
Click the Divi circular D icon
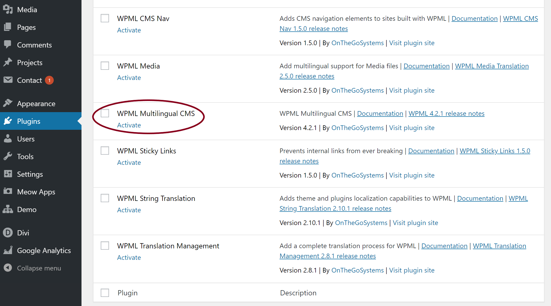coord(8,233)
